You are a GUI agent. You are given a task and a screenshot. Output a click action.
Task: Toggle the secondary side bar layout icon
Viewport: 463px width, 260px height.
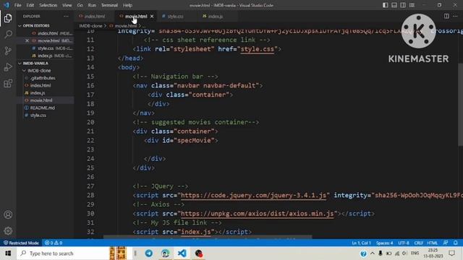click(403, 5)
